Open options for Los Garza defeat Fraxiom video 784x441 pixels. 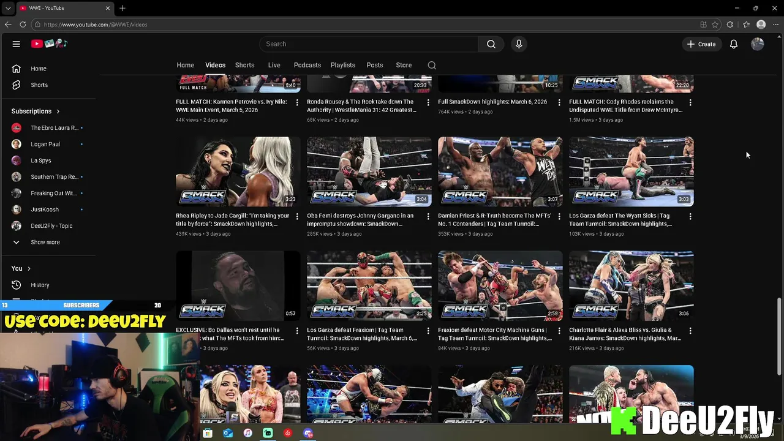click(x=428, y=331)
